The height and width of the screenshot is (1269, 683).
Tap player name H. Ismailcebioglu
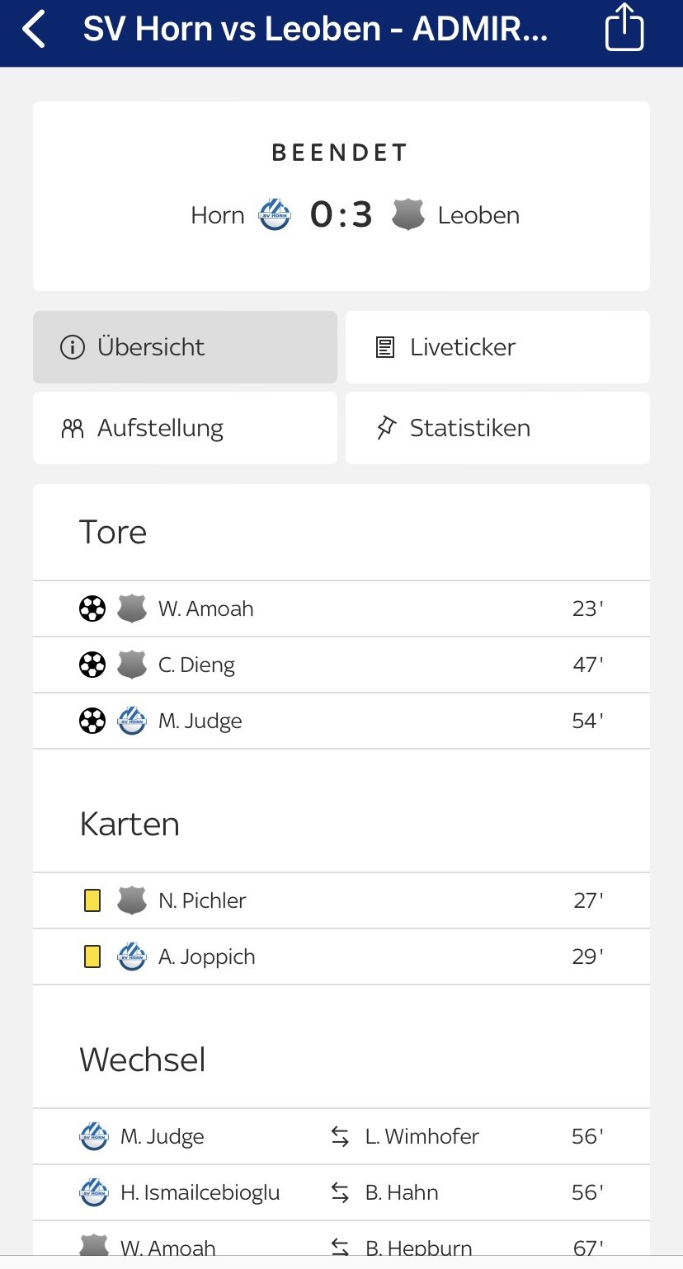(x=200, y=1192)
